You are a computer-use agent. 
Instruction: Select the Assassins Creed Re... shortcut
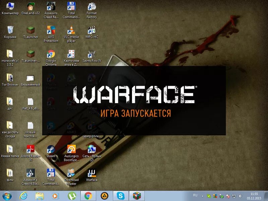point(51,10)
